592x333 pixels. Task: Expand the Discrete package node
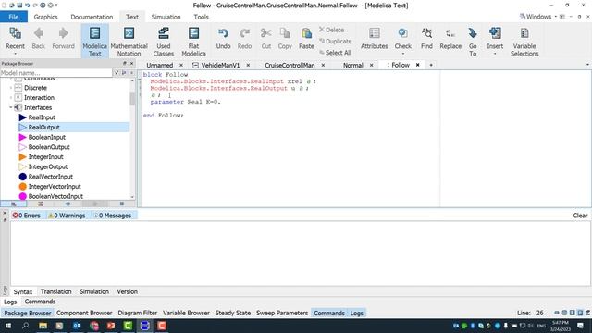point(11,88)
